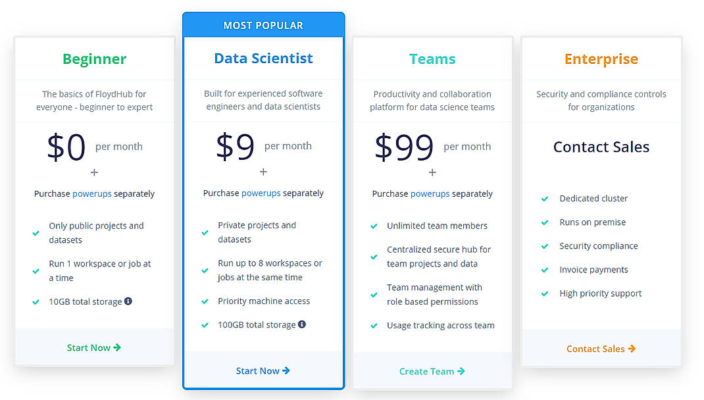704x400 pixels.
Task: Click the plus symbol under the $99 price
Action: tap(432, 172)
